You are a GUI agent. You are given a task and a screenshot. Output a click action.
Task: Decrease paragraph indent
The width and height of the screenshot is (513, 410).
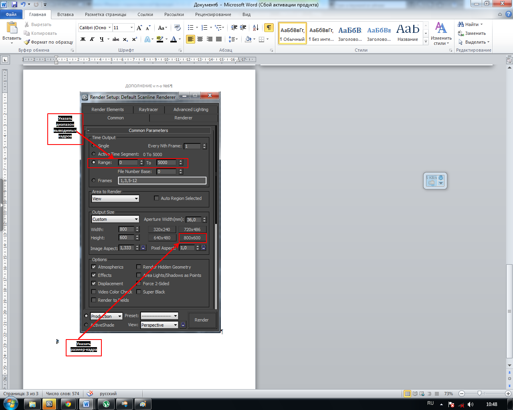pyautogui.click(x=234, y=28)
